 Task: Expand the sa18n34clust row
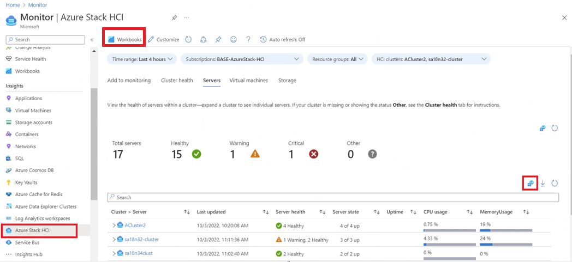(114, 253)
